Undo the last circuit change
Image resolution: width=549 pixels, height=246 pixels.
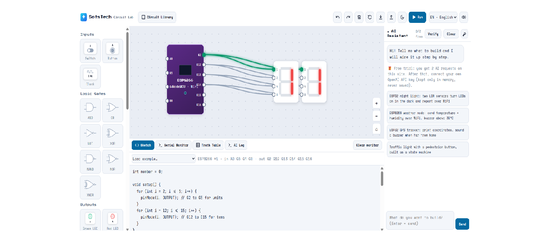tap(337, 17)
